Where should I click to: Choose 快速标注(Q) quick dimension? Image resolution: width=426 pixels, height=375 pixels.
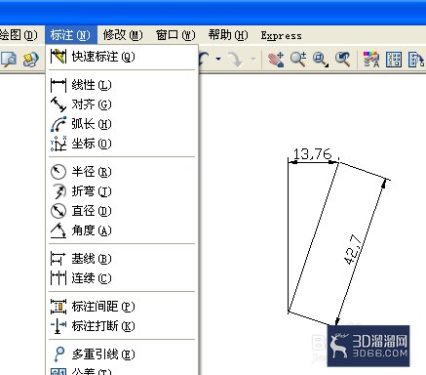click(122, 57)
